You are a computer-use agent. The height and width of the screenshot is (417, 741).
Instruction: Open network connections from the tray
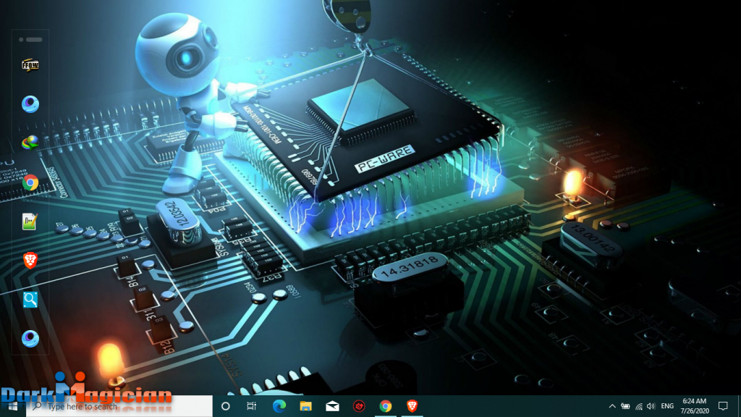pos(639,406)
